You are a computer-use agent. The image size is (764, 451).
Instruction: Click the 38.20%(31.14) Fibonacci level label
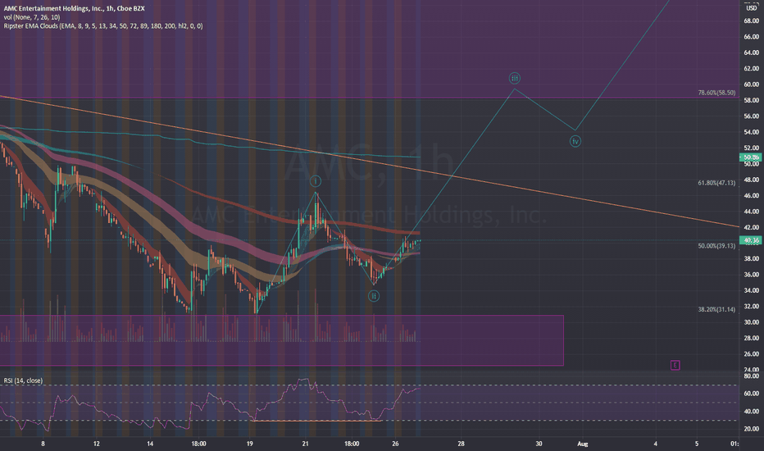(x=716, y=309)
